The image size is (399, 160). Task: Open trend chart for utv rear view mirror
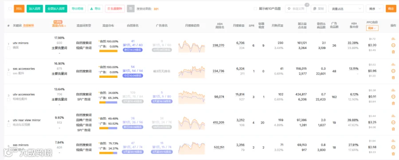point(192,123)
